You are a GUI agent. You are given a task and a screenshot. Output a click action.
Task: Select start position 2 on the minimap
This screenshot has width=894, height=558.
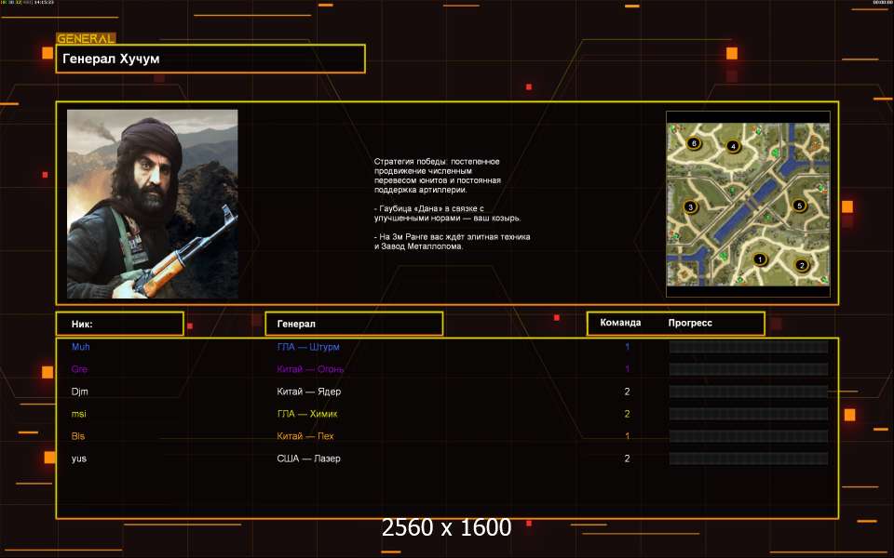pyautogui.click(x=801, y=265)
